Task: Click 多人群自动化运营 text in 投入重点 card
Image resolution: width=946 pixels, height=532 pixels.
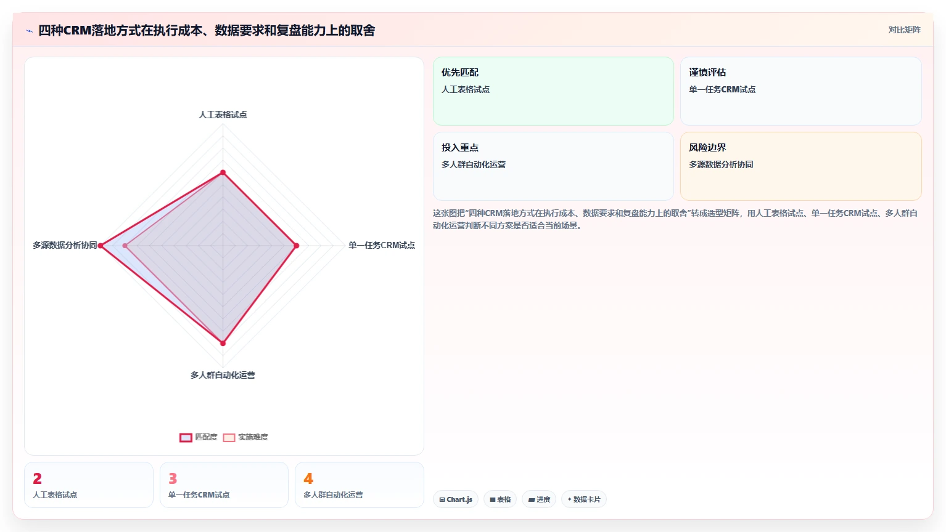Action: click(x=474, y=164)
